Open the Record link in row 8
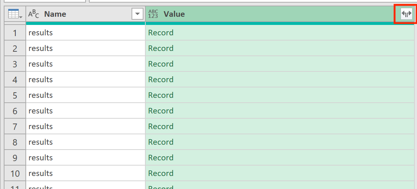This screenshot has height=189, width=417. point(161,142)
